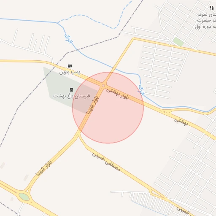This screenshot has height=216, width=216.
Task: Click the small green park square
Action: coord(178,42)
